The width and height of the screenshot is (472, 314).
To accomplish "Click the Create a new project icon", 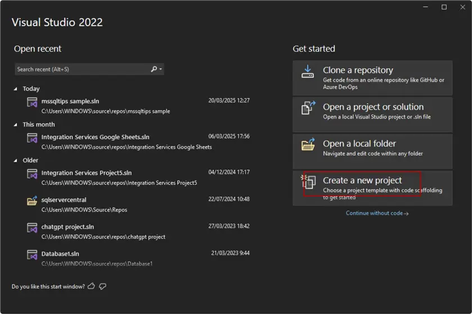I will [x=308, y=181].
